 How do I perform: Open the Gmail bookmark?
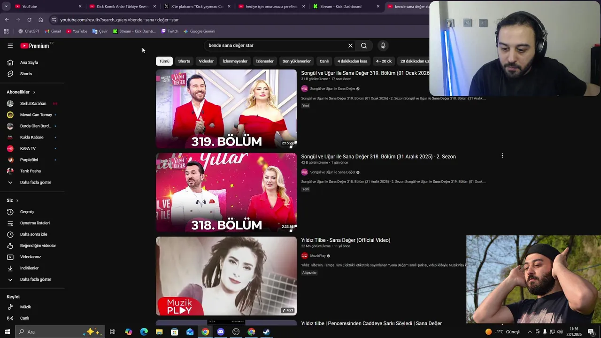[x=53, y=31]
